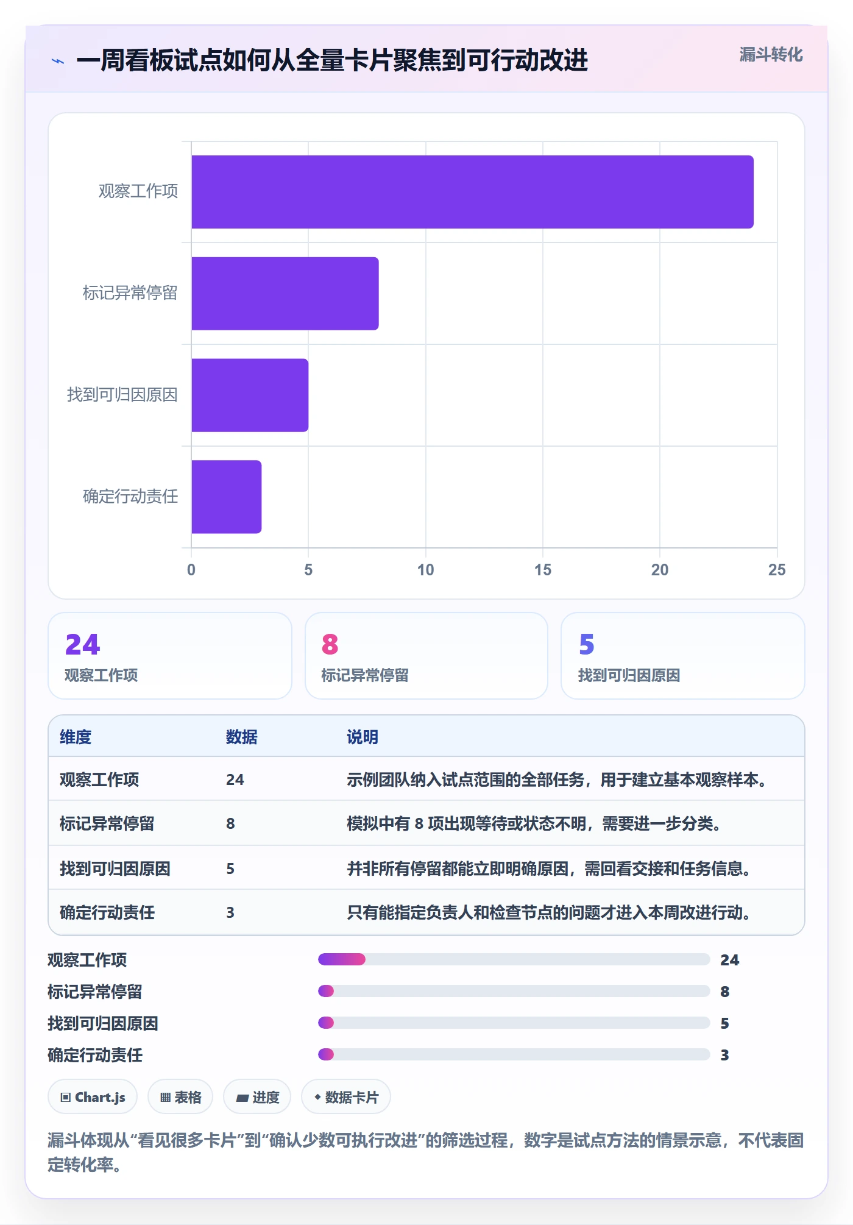Click the 进度 chip
Screen dimensions: 853x1225
257,1097
